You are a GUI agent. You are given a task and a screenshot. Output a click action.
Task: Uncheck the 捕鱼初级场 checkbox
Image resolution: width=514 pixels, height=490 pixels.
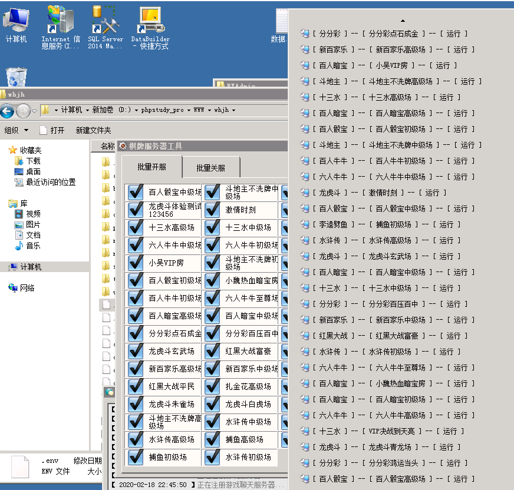click(x=136, y=457)
